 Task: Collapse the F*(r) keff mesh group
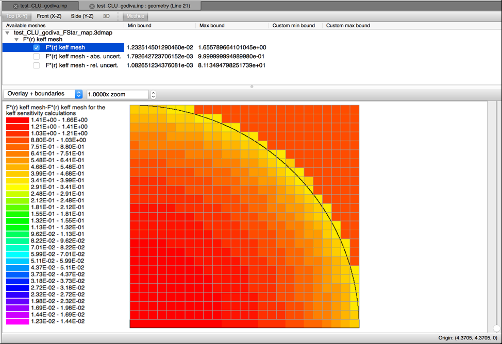16,39
